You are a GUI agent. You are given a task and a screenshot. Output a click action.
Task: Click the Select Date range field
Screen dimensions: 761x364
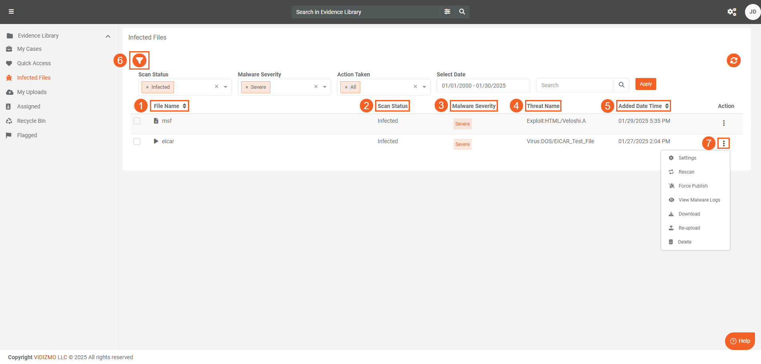point(483,86)
